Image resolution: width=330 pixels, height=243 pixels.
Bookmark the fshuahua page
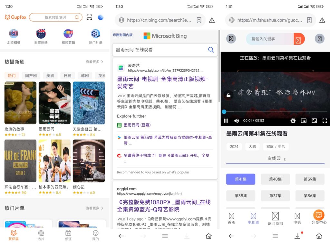(x=309, y=20)
